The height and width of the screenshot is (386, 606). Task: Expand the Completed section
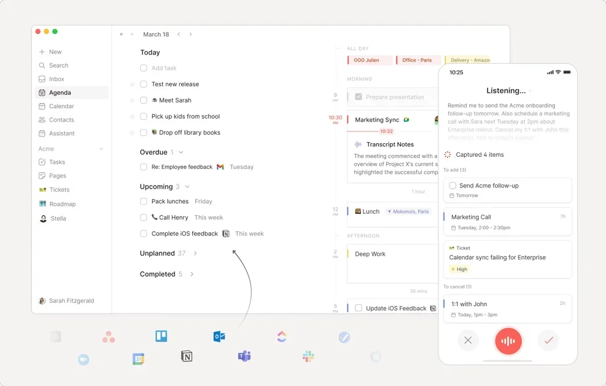click(192, 274)
